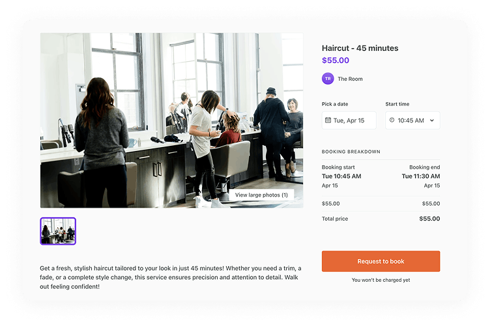Click the TR purple avatar icon
The height and width of the screenshot is (326, 490).
pos(328,79)
